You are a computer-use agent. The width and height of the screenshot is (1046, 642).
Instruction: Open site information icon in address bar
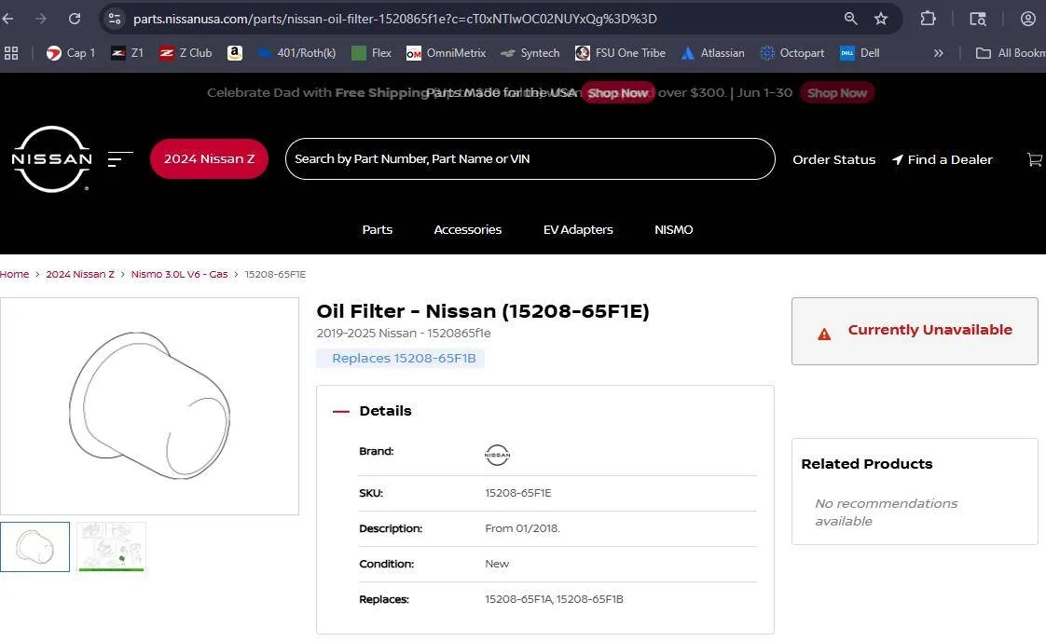tap(115, 19)
